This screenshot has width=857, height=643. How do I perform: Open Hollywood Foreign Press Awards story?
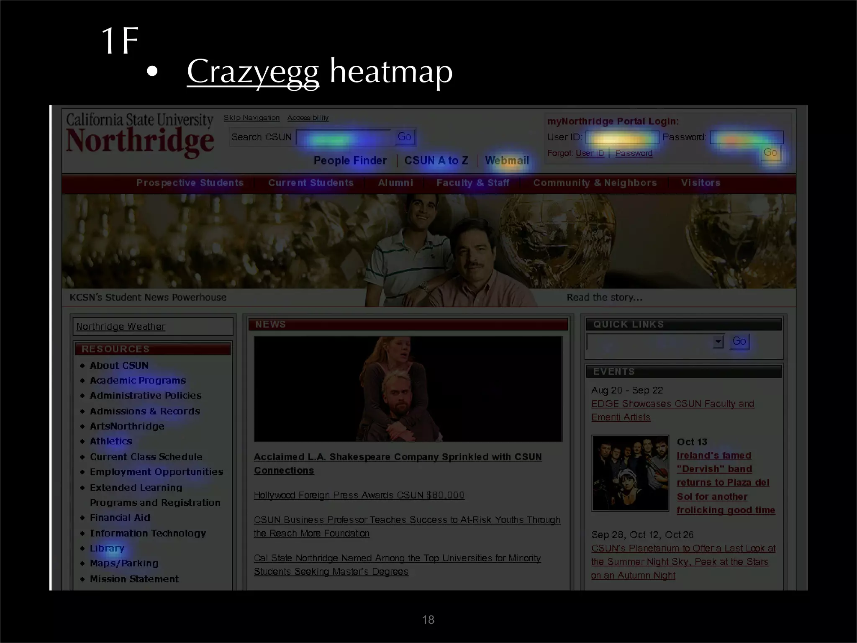[359, 495]
